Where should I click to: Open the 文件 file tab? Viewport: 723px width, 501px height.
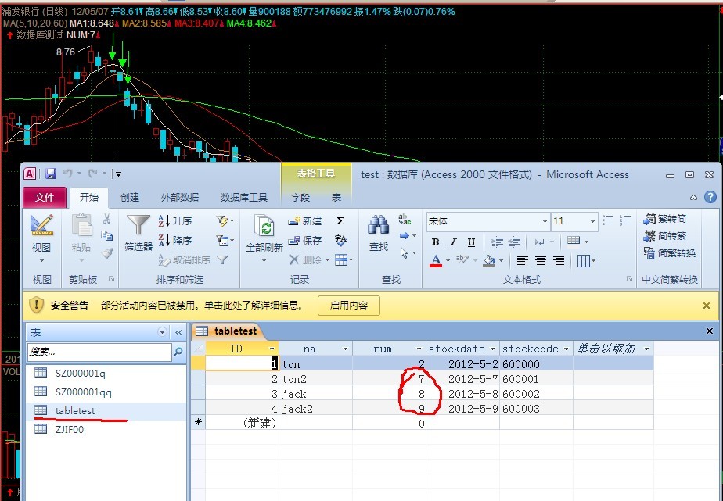pos(45,198)
